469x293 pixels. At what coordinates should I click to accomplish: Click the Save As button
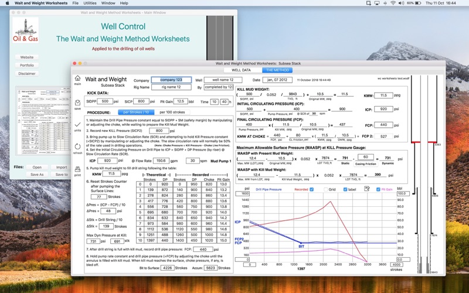point(37,174)
